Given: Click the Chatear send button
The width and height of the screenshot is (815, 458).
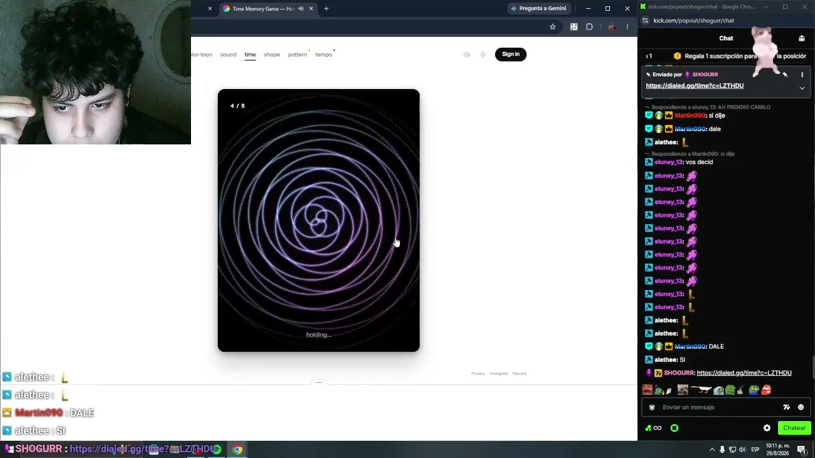Looking at the screenshot, I should (x=794, y=428).
